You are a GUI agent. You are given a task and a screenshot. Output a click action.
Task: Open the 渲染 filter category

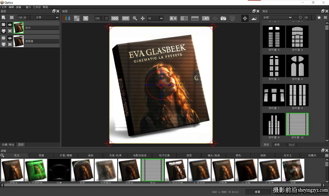click(90, 155)
